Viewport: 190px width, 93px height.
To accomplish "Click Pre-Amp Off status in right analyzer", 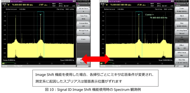I will click(x=116, y=66).
